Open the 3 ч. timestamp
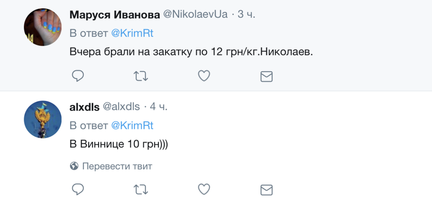Screen dimensions: 432x199 click(246, 14)
